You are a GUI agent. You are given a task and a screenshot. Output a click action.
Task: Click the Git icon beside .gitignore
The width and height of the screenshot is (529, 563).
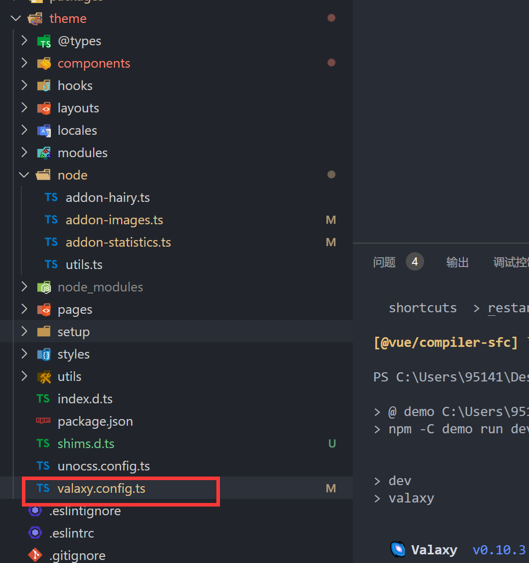click(x=35, y=555)
